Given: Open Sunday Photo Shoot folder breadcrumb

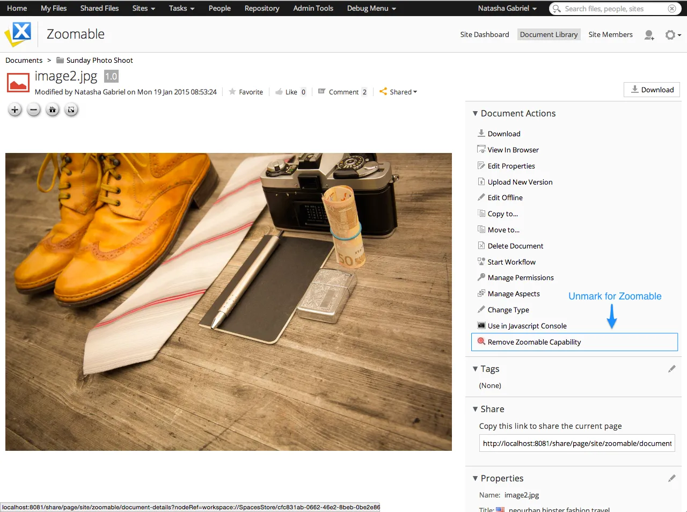Looking at the screenshot, I should click(99, 60).
